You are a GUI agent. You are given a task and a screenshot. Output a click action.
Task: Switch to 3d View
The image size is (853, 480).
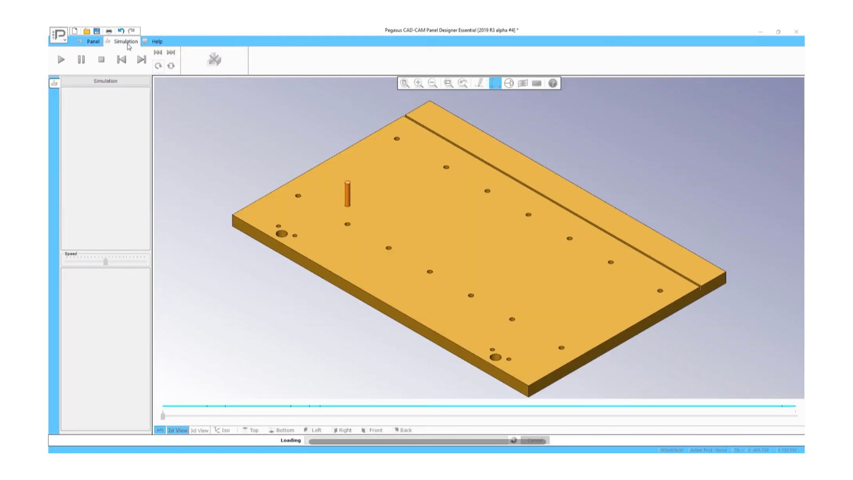[199, 430]
